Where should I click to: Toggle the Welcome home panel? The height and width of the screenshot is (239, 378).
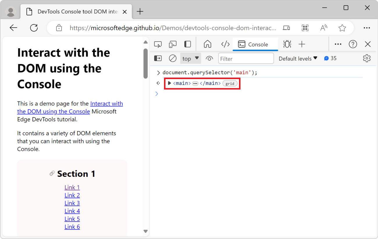click(x=208, y=44)
